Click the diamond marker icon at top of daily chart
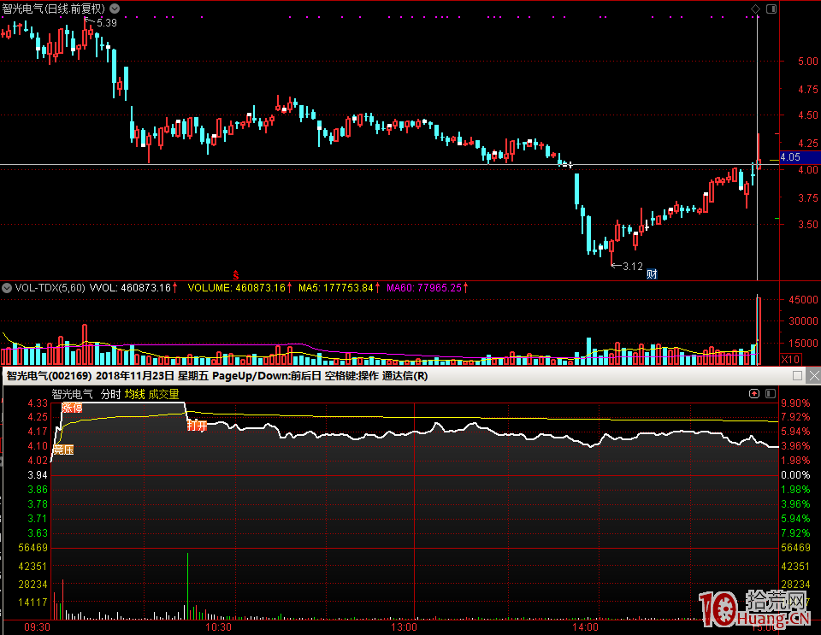821x635 pixels. pos(755,9)
